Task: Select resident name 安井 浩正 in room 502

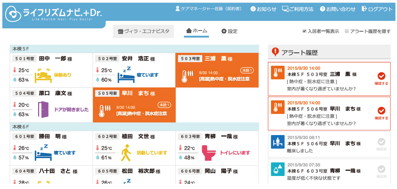Action: pos(135,59)
